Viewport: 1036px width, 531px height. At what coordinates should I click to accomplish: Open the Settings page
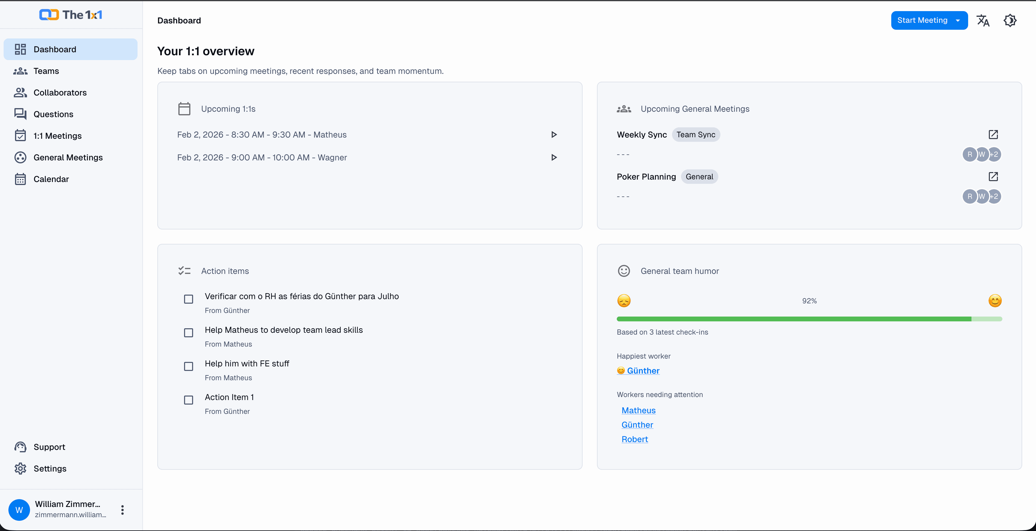[50, 469]
